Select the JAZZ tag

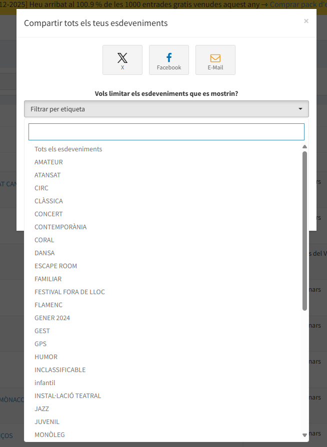point(41,409)
